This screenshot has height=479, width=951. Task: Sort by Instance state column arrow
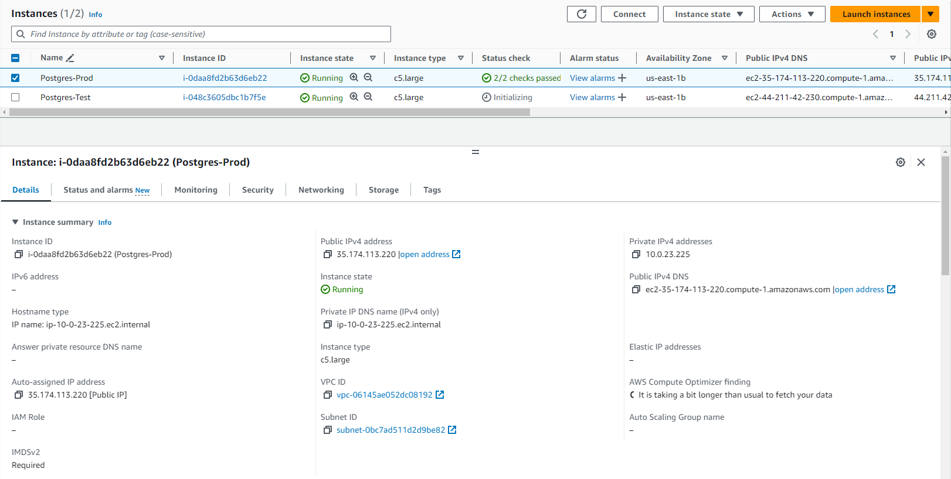click(373, 58)
